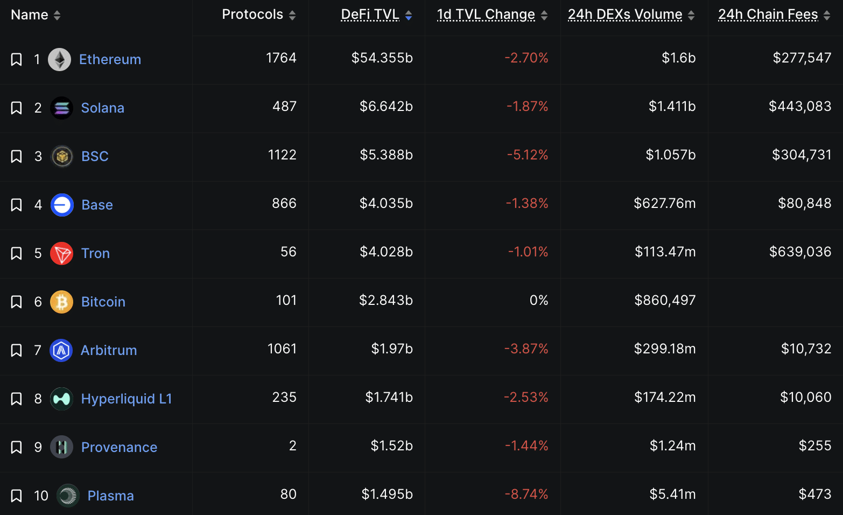Toggle bookmark for Tron row

[16, 253]
